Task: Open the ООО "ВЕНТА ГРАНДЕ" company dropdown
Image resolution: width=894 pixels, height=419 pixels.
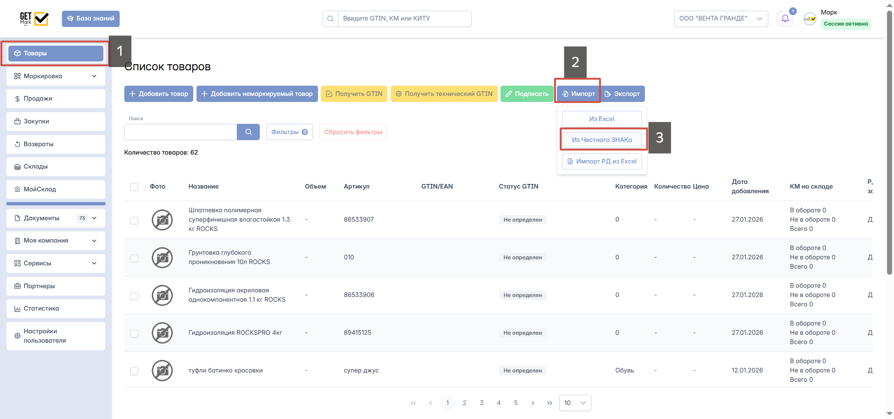Action: tap(720, 19)
